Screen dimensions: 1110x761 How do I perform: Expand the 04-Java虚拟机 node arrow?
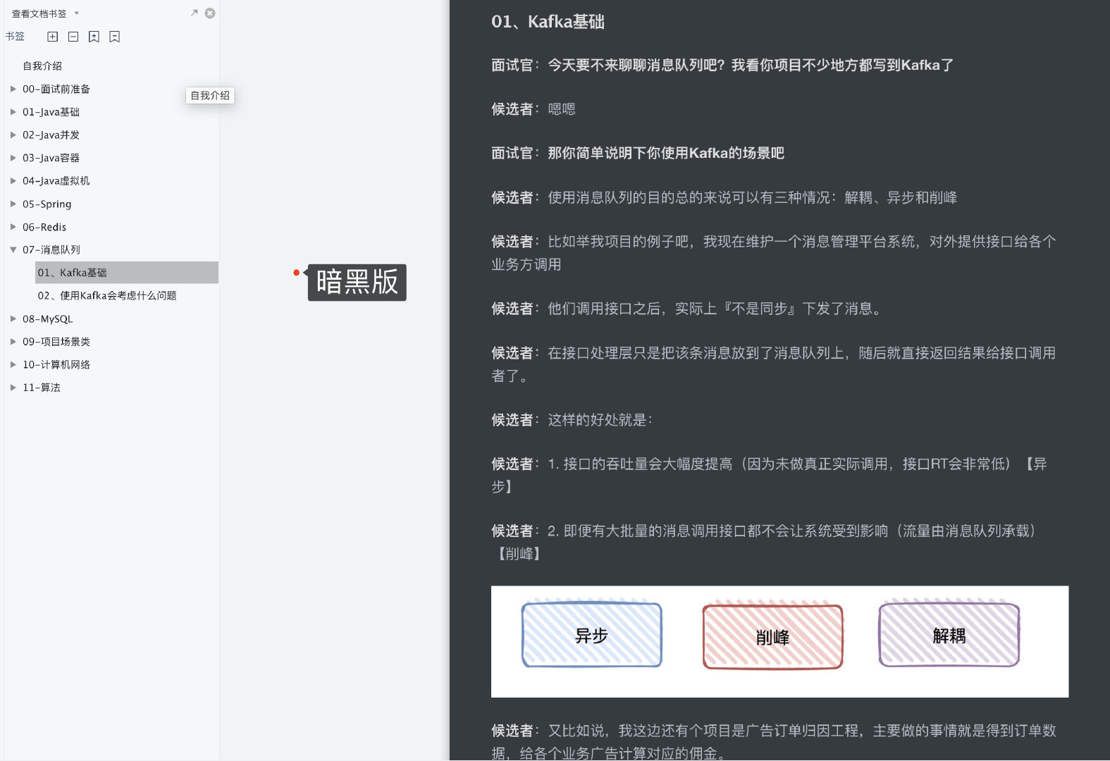tap(13, 180)
